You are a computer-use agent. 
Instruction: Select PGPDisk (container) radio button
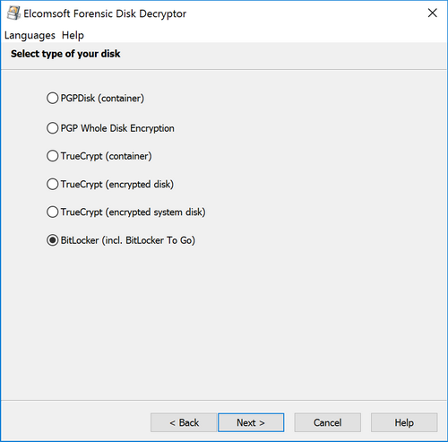click(x=52, y=98)
